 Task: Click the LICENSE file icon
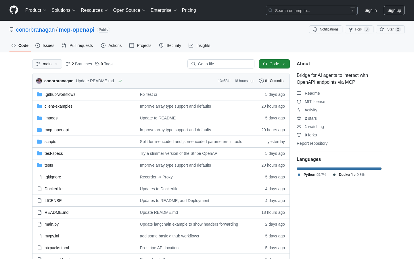(x=39, y=201)
